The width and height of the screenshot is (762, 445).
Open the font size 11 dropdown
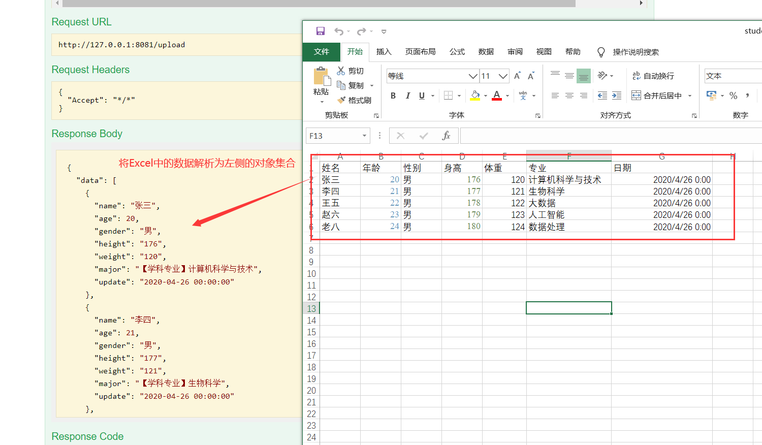point(503,76)
